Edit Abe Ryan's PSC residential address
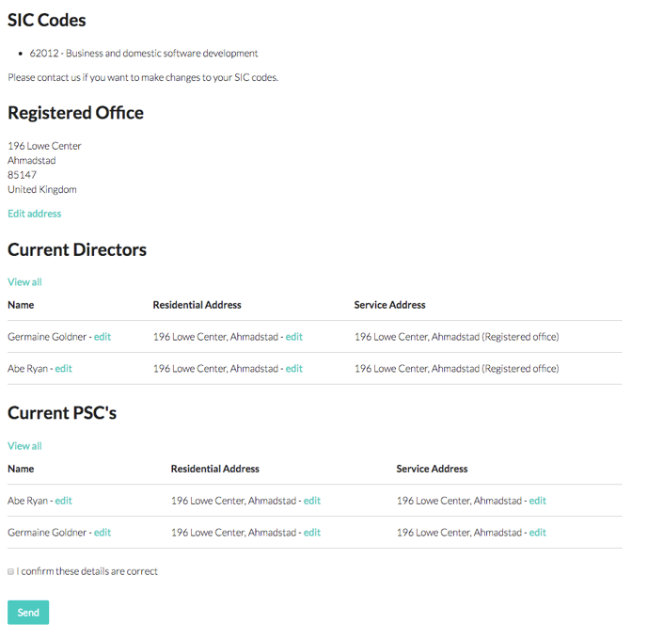Viewport: 647px width, 639px height. coord(312,501)
